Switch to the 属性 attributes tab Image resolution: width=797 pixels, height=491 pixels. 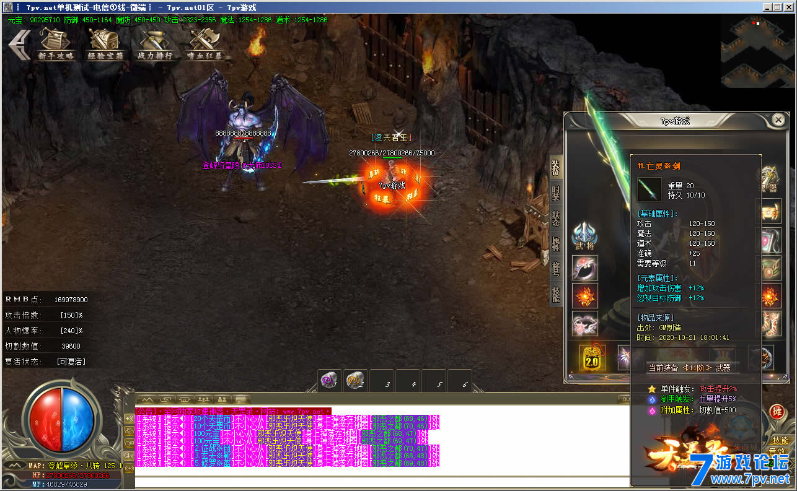(x=556, y=243)
